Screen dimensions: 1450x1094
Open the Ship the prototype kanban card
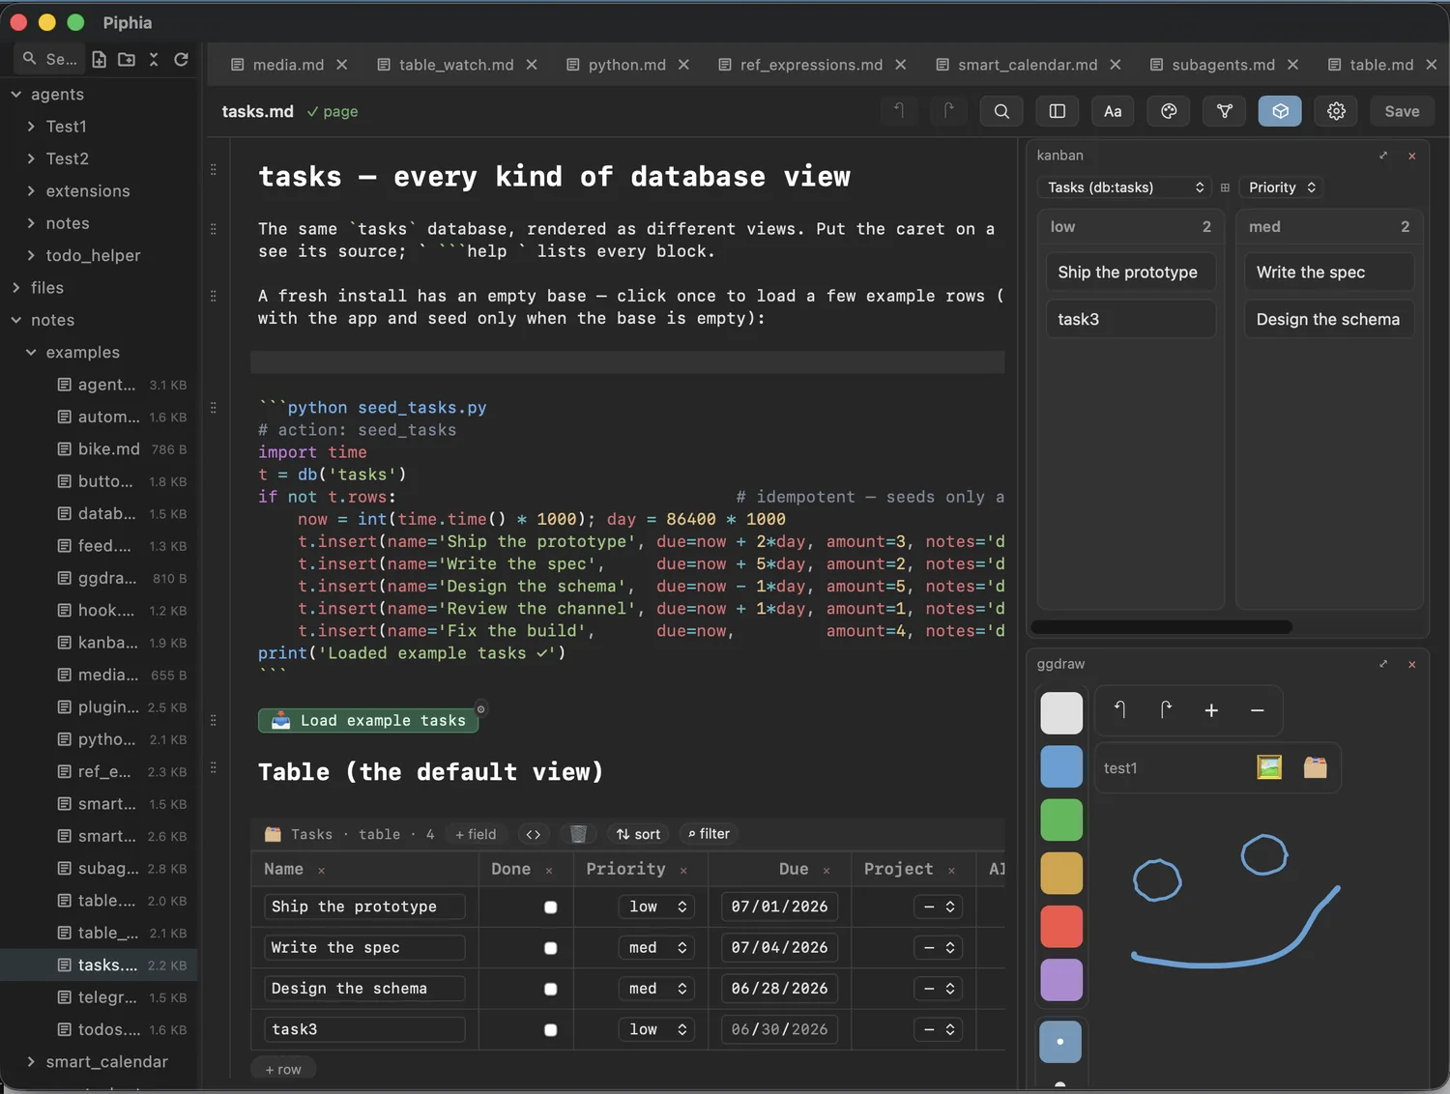pyautogui.click(x=1130, y=273)
